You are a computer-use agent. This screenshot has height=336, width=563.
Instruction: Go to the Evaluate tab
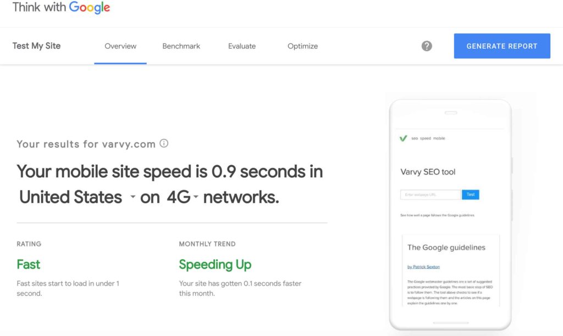242,46
